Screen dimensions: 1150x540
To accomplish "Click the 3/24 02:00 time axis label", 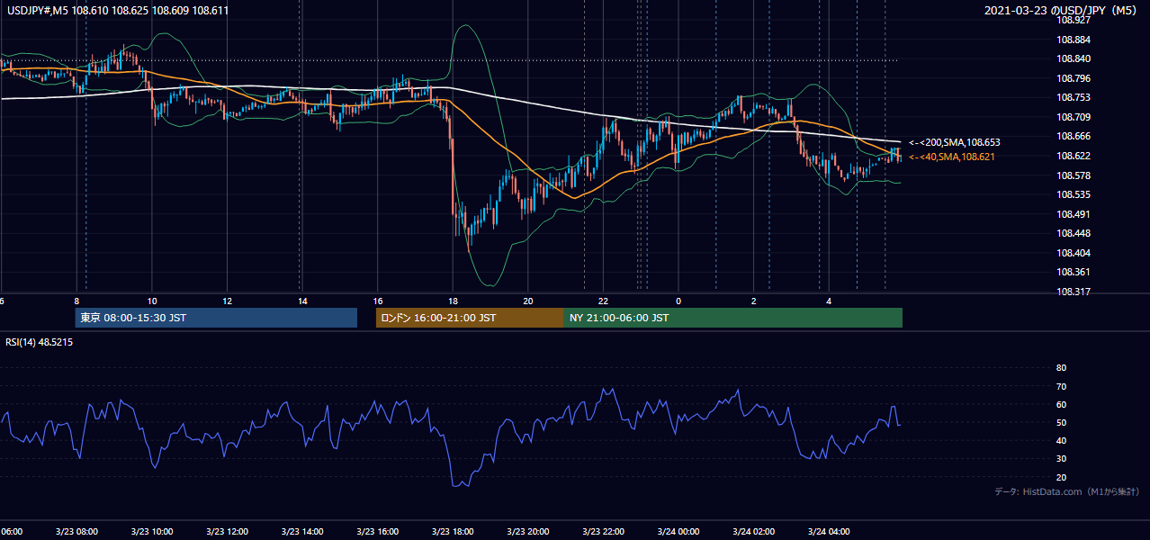I will tap(753, 532).
